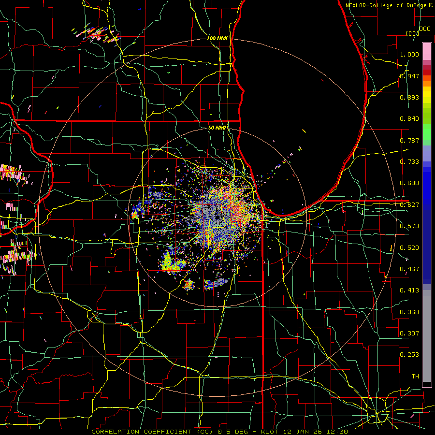
Task: Click the 12:30 timestamp text
Action: 337,432
